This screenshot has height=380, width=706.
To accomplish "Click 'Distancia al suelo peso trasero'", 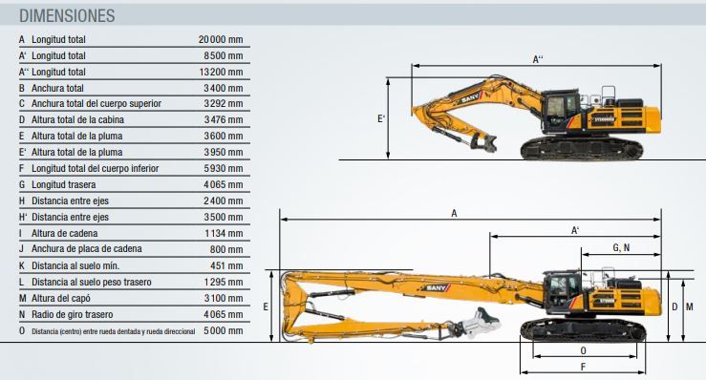I will click(x=92, y=282).
